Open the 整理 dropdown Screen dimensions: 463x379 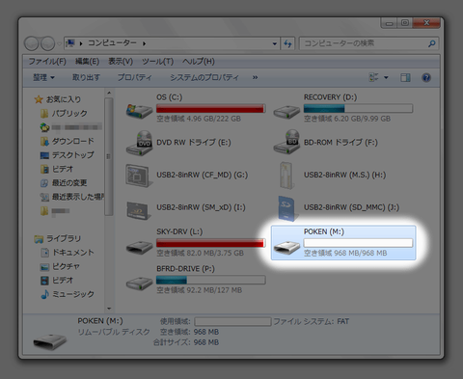(43, 77)
